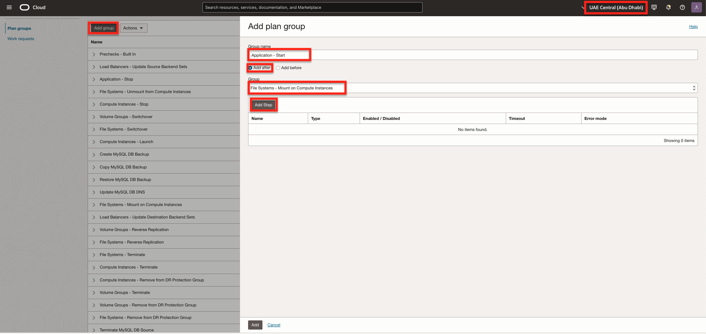Expand Compute Instances - Launch group
This screenshot has width=706, height=334.
click(94, 142)
